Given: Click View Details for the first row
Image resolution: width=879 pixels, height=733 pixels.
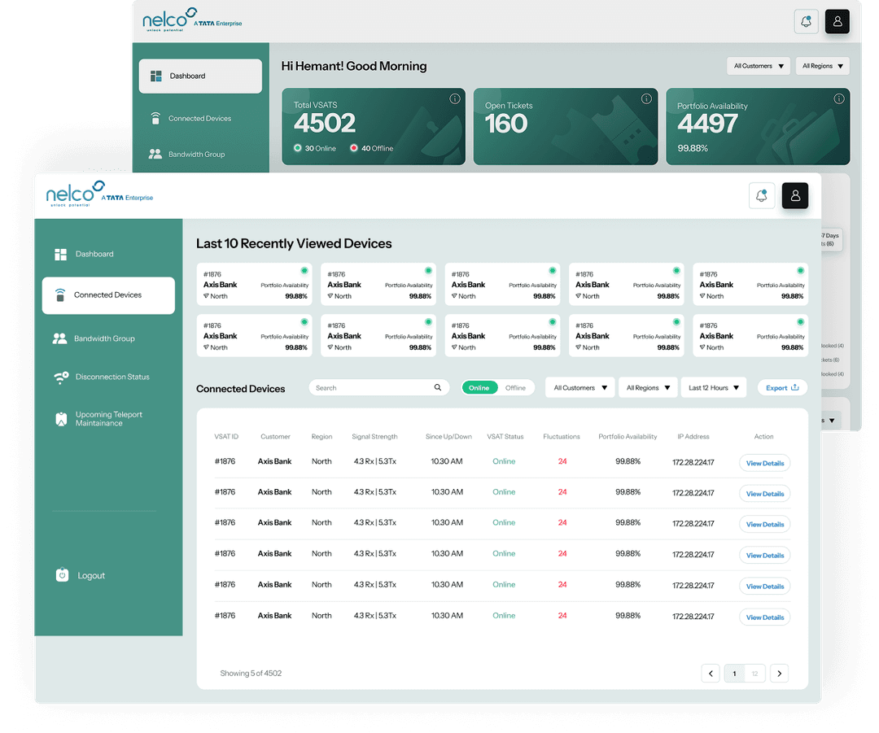Looking at the screenshot, I should (x=764, y=463).
